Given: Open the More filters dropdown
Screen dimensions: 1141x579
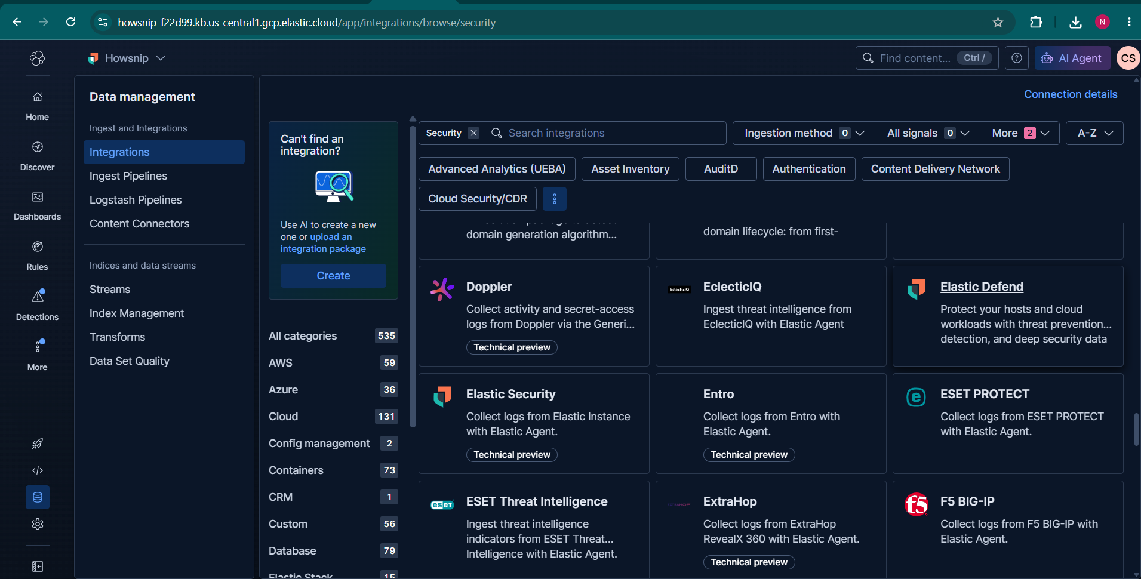Looking at the screenshot, I should point(1020,133).
